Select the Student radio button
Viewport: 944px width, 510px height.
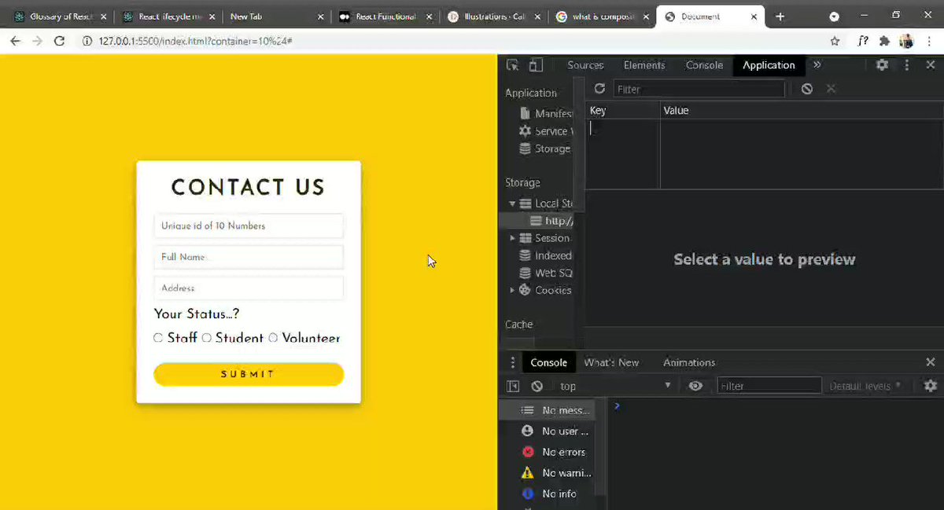pos(207,338)
